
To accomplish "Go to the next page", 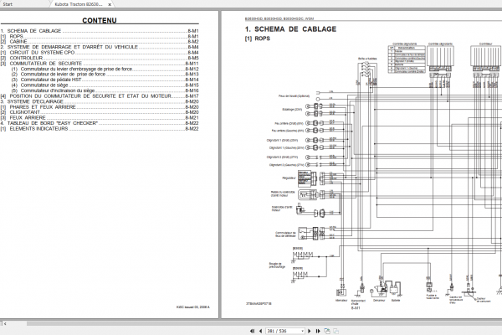I will coord(310,331).
